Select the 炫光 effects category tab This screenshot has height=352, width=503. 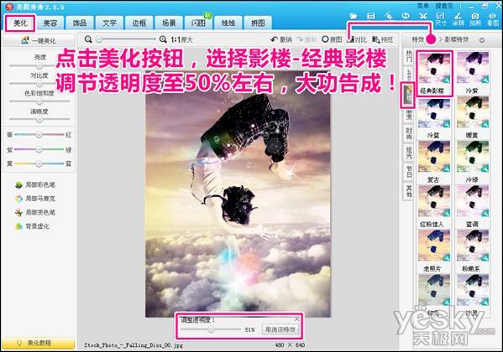409,153
